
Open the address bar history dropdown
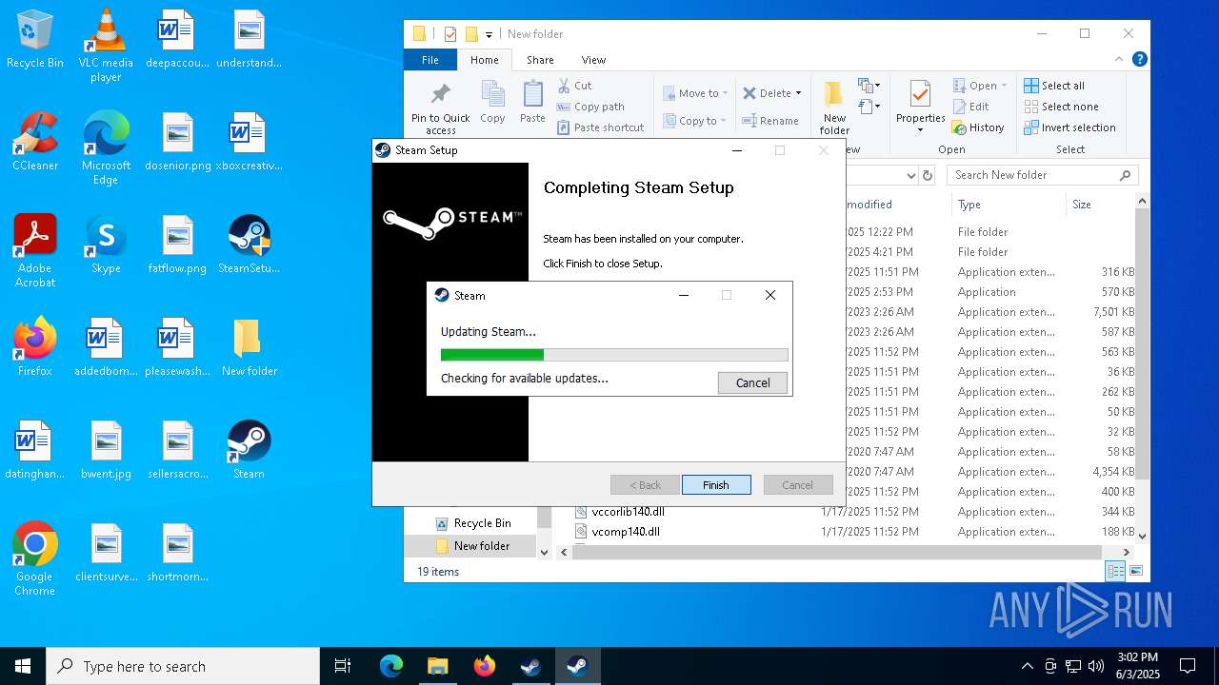[911, 175]
